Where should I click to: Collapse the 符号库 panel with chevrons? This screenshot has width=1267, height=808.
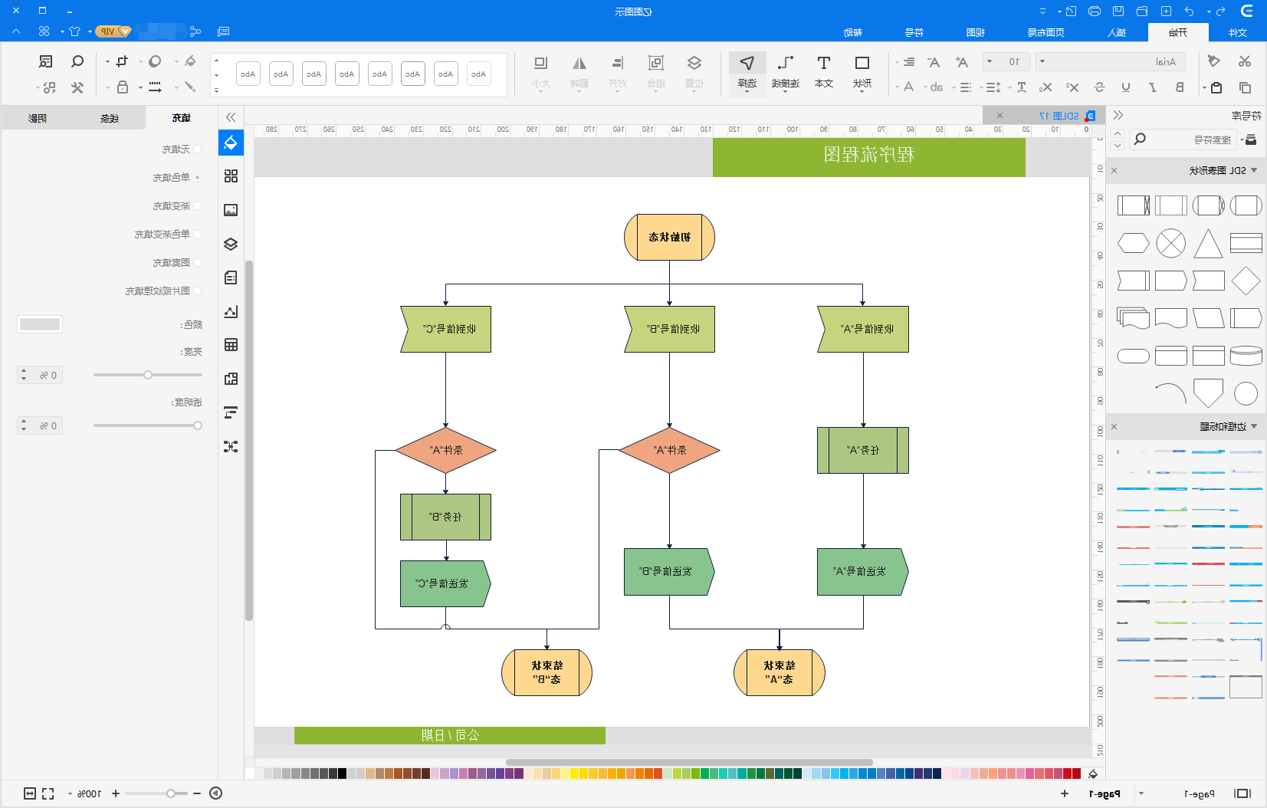click(1118, 115)
